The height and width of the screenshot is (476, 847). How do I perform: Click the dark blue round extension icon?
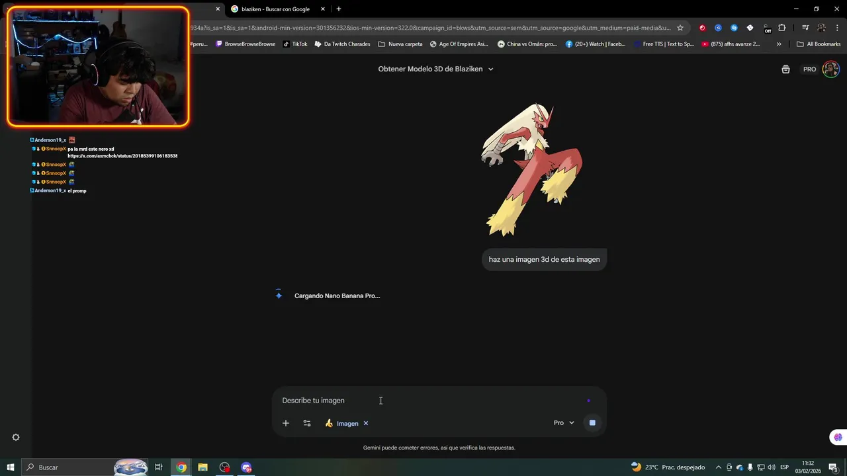click(718, 28)
